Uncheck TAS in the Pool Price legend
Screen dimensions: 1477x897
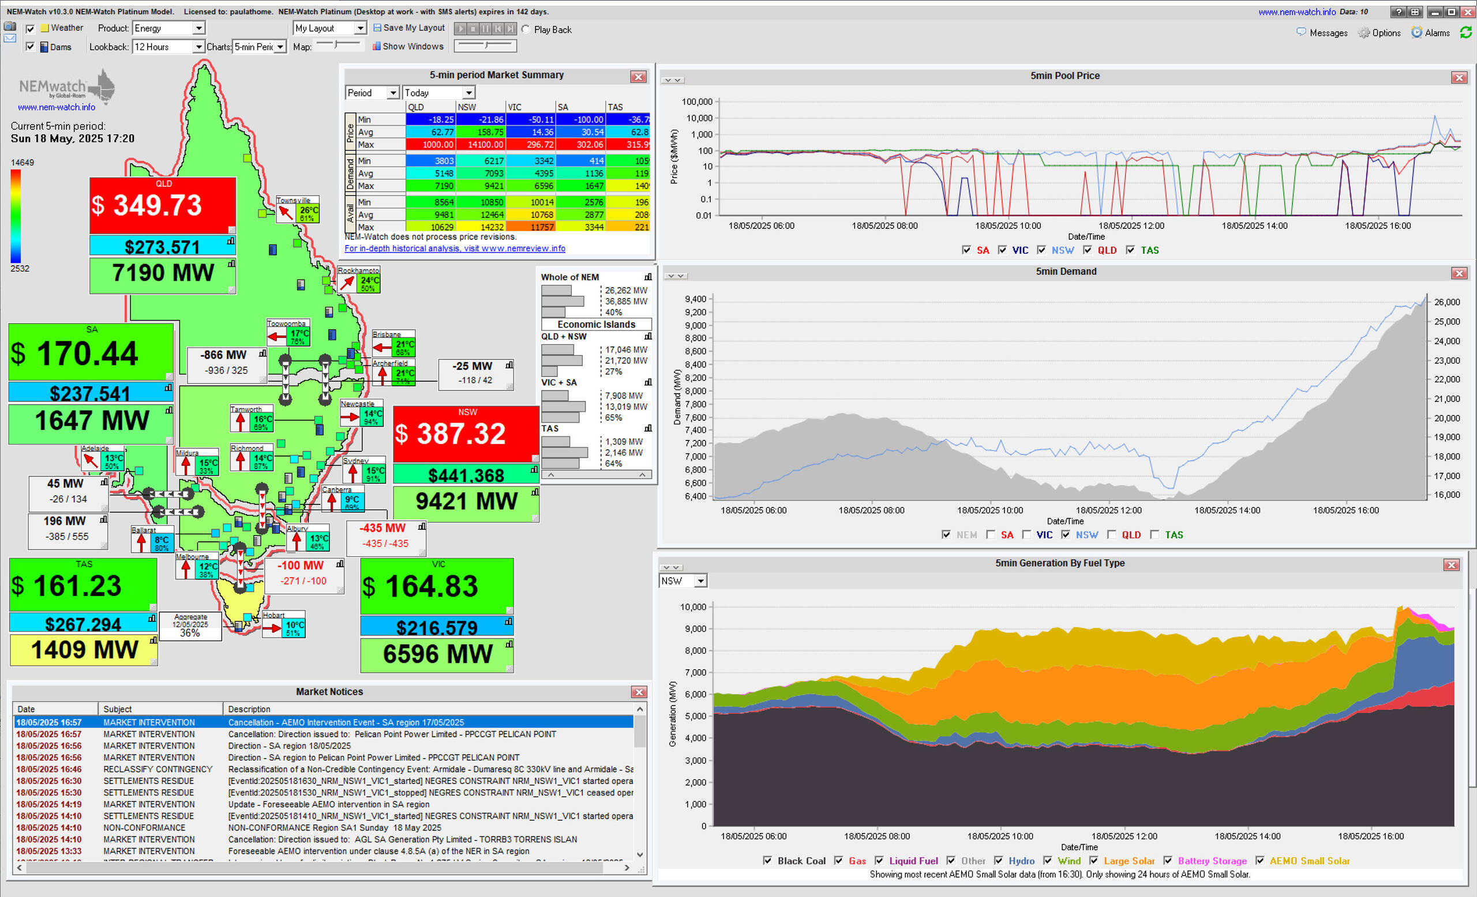[1130, 250]
